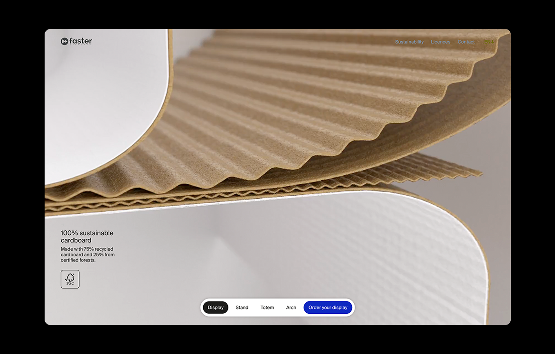Click the FSC certification badge icon

[x=70, y=279]
